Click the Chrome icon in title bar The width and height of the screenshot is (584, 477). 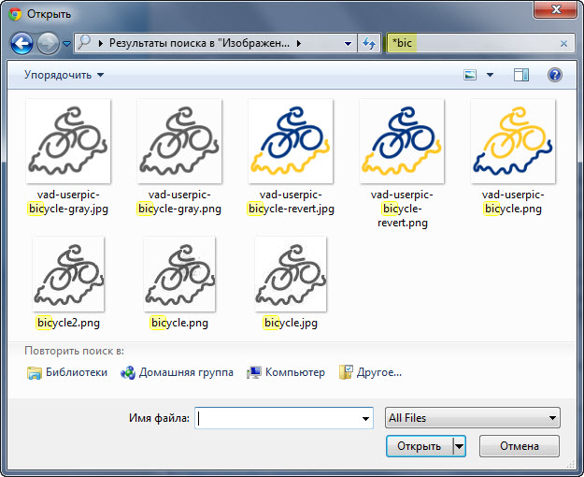15,14
